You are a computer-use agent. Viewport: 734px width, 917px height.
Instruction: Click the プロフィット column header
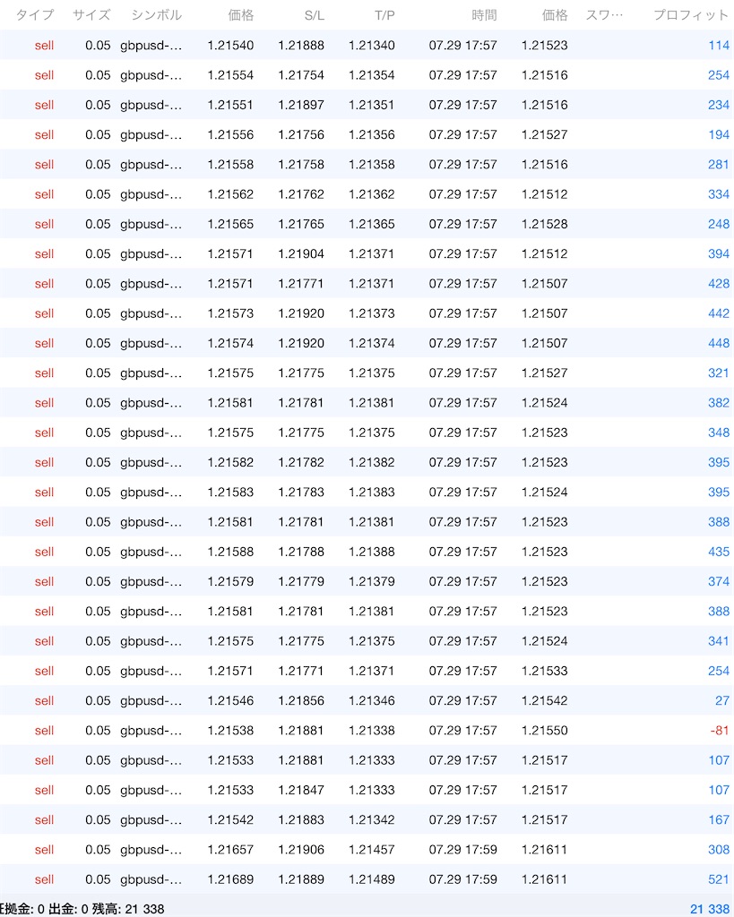pos(691,15)
